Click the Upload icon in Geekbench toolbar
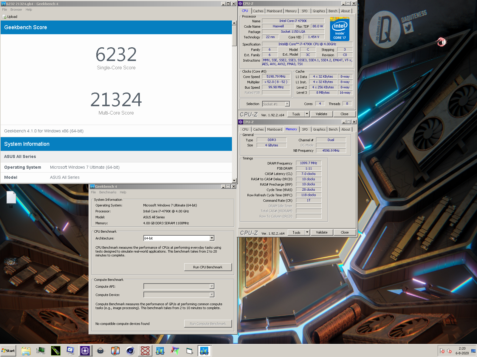This screenshot has height=357, width=477. tap(10, 17)
